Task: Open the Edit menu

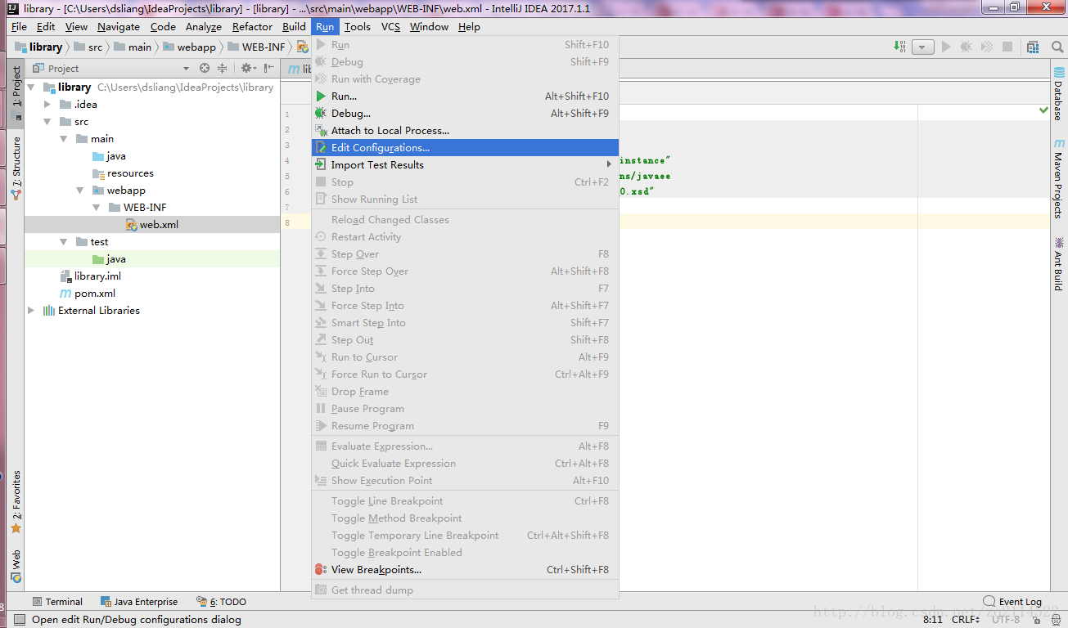Action: pyautogui.click(x=46, y=26)
